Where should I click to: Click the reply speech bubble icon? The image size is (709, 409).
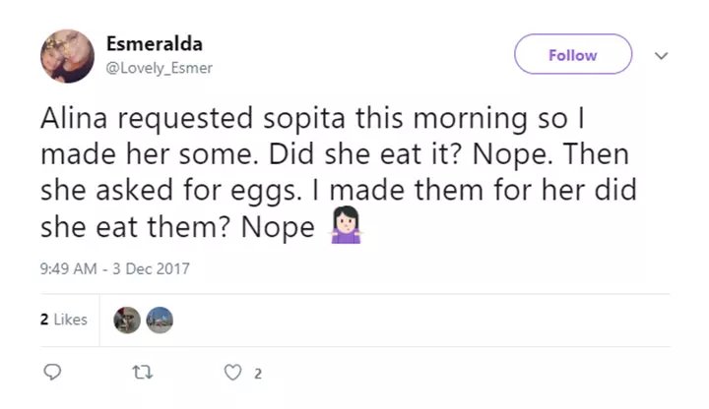53,373
